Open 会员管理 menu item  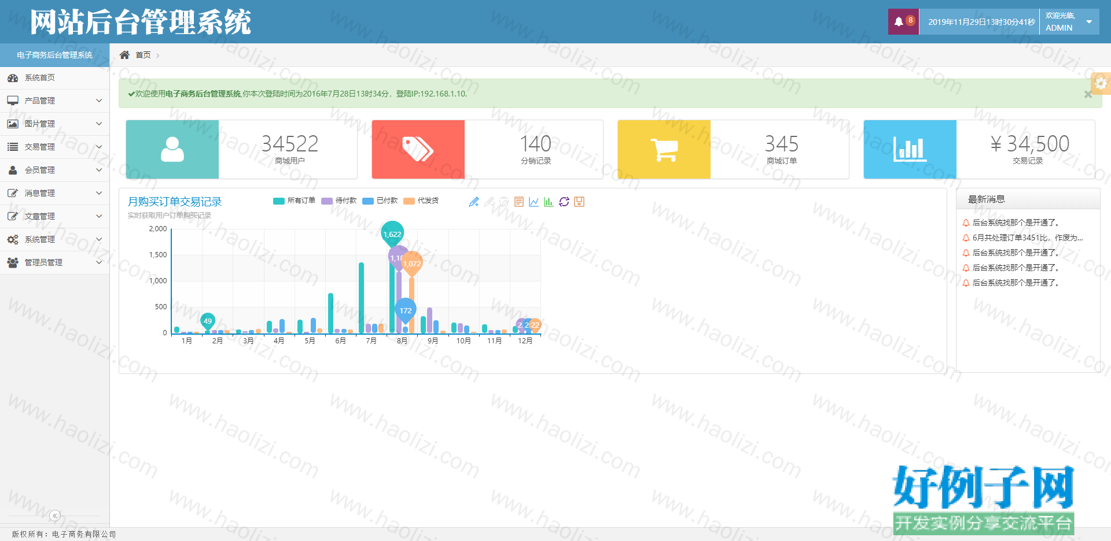point(54,170)
